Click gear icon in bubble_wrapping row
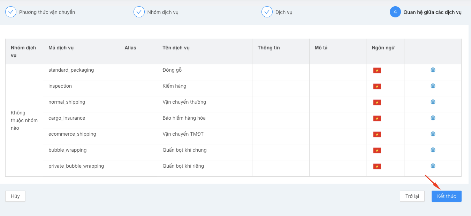 [433, 150]
